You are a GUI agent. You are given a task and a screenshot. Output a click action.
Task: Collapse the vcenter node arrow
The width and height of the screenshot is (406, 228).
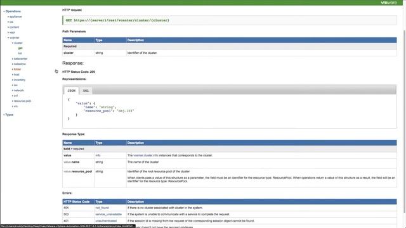pos(8,38)
